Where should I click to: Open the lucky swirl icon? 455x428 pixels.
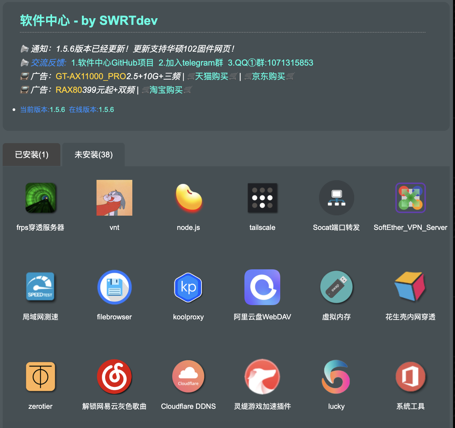coord(336,377)
